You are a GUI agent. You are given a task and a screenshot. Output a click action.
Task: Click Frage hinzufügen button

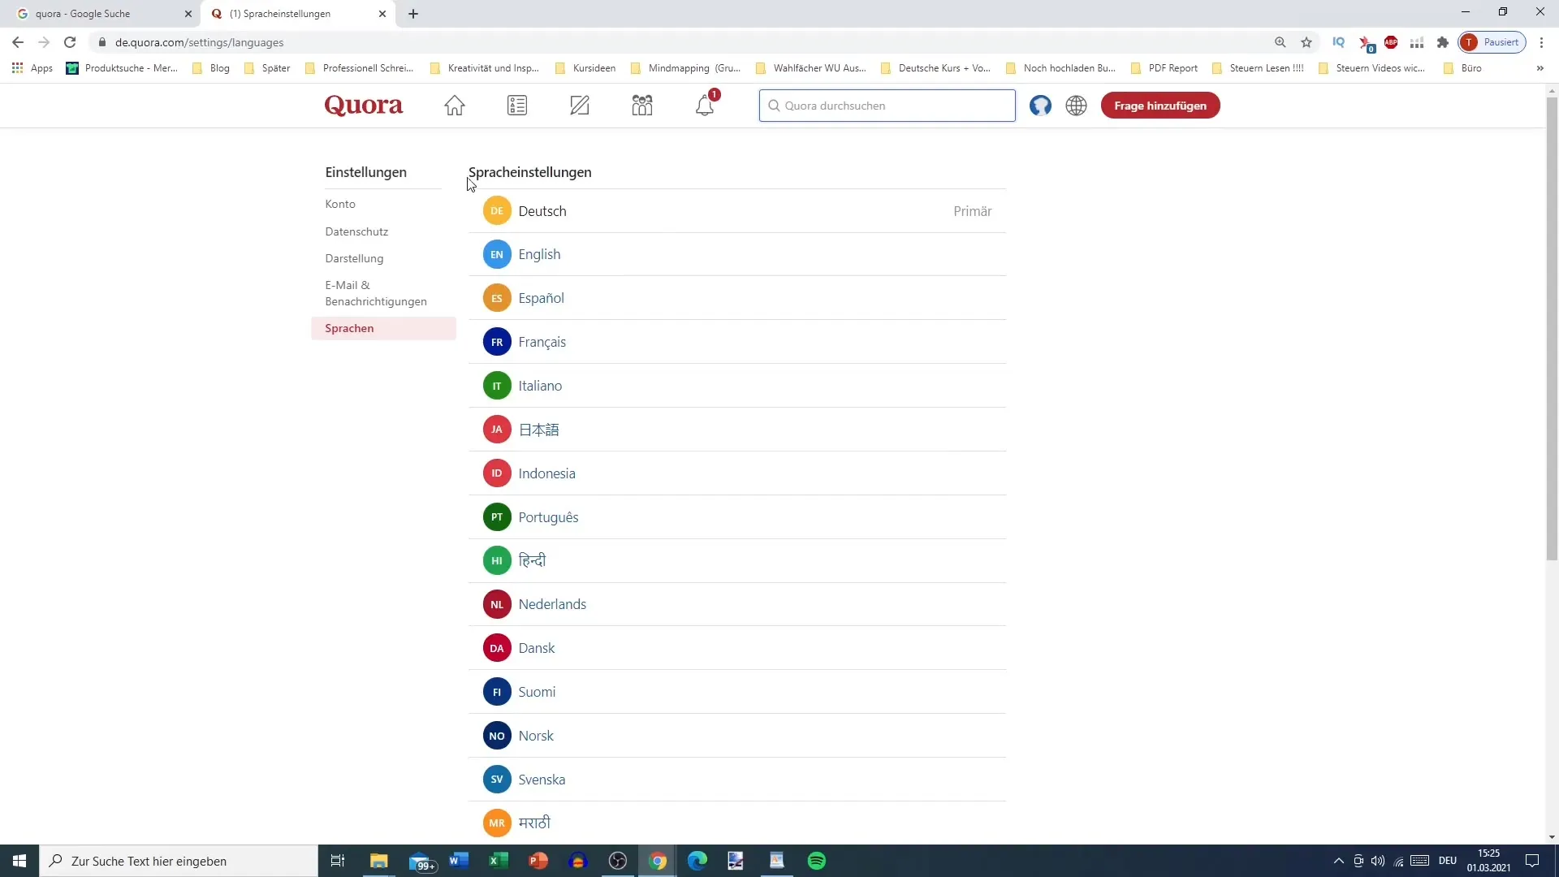(1160, 104)
